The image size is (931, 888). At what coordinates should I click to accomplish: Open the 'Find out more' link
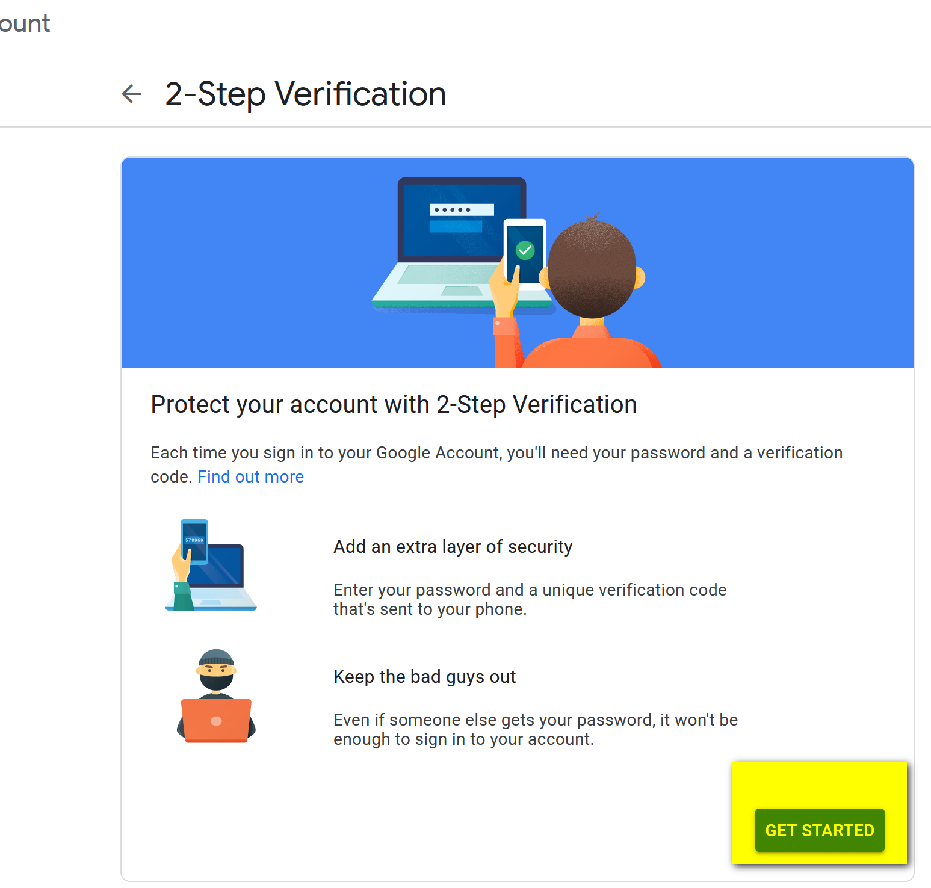[250, 476]
